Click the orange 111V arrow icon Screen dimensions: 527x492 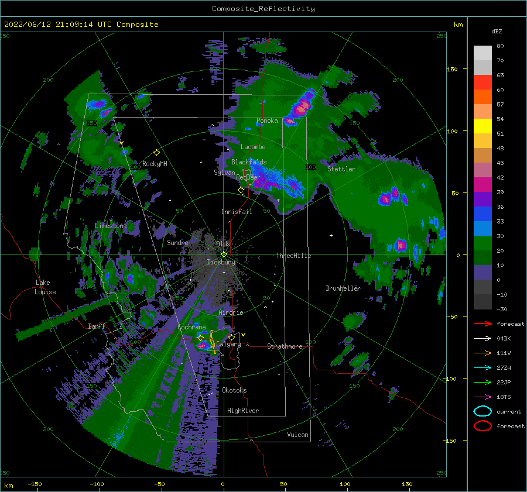(482, 353)
